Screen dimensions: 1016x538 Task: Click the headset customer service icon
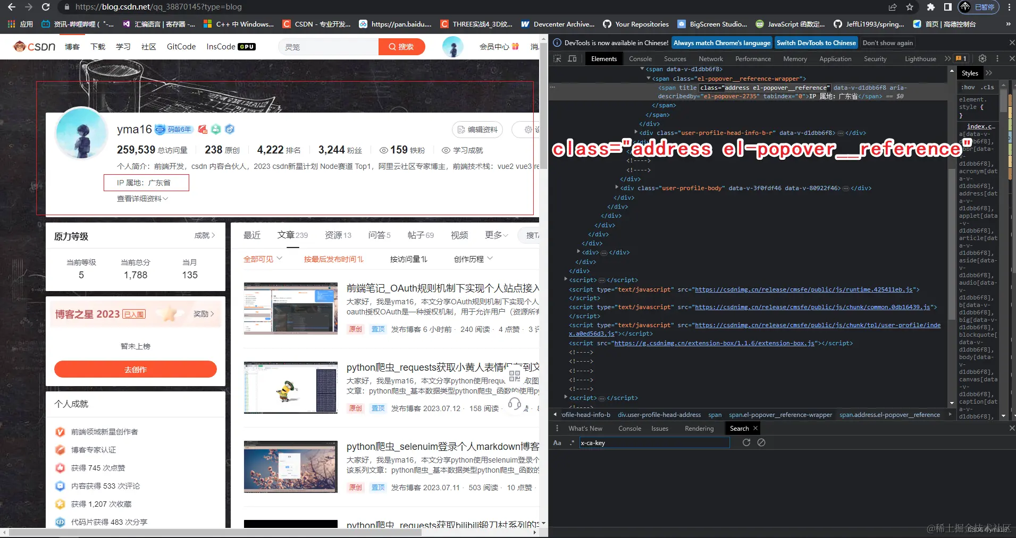(515, 404)
